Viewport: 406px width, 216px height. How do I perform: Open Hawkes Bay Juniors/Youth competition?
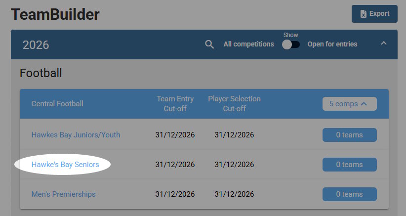(76, 135)
